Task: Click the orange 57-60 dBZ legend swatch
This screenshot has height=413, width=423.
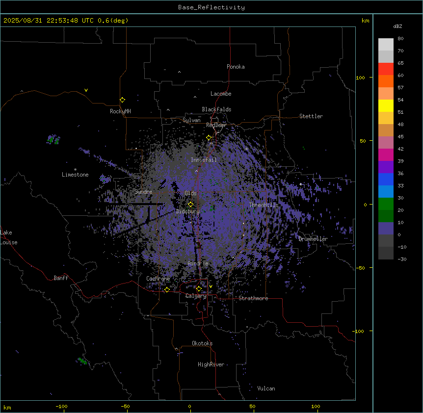Action: [x=386, y=81]
